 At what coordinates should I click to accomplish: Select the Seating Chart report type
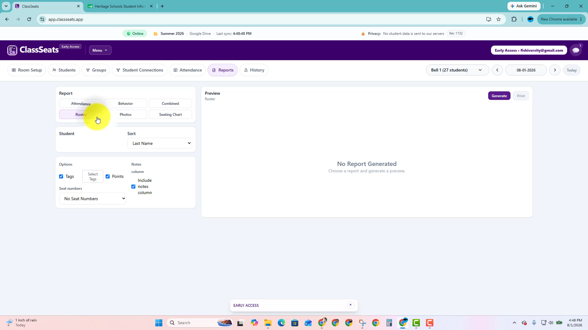(170, 115)
